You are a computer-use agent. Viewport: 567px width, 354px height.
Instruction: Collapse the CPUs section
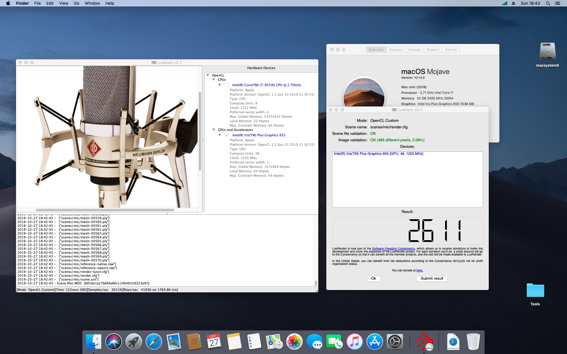click(214, 80)
